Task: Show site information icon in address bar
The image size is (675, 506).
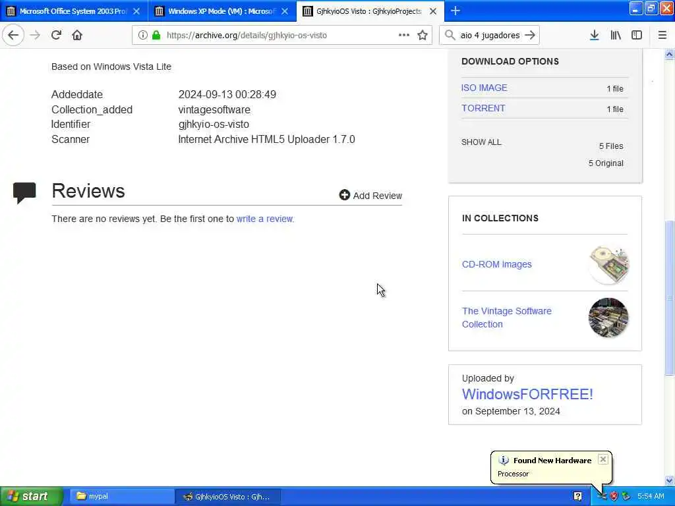Action: click(142, 36)
